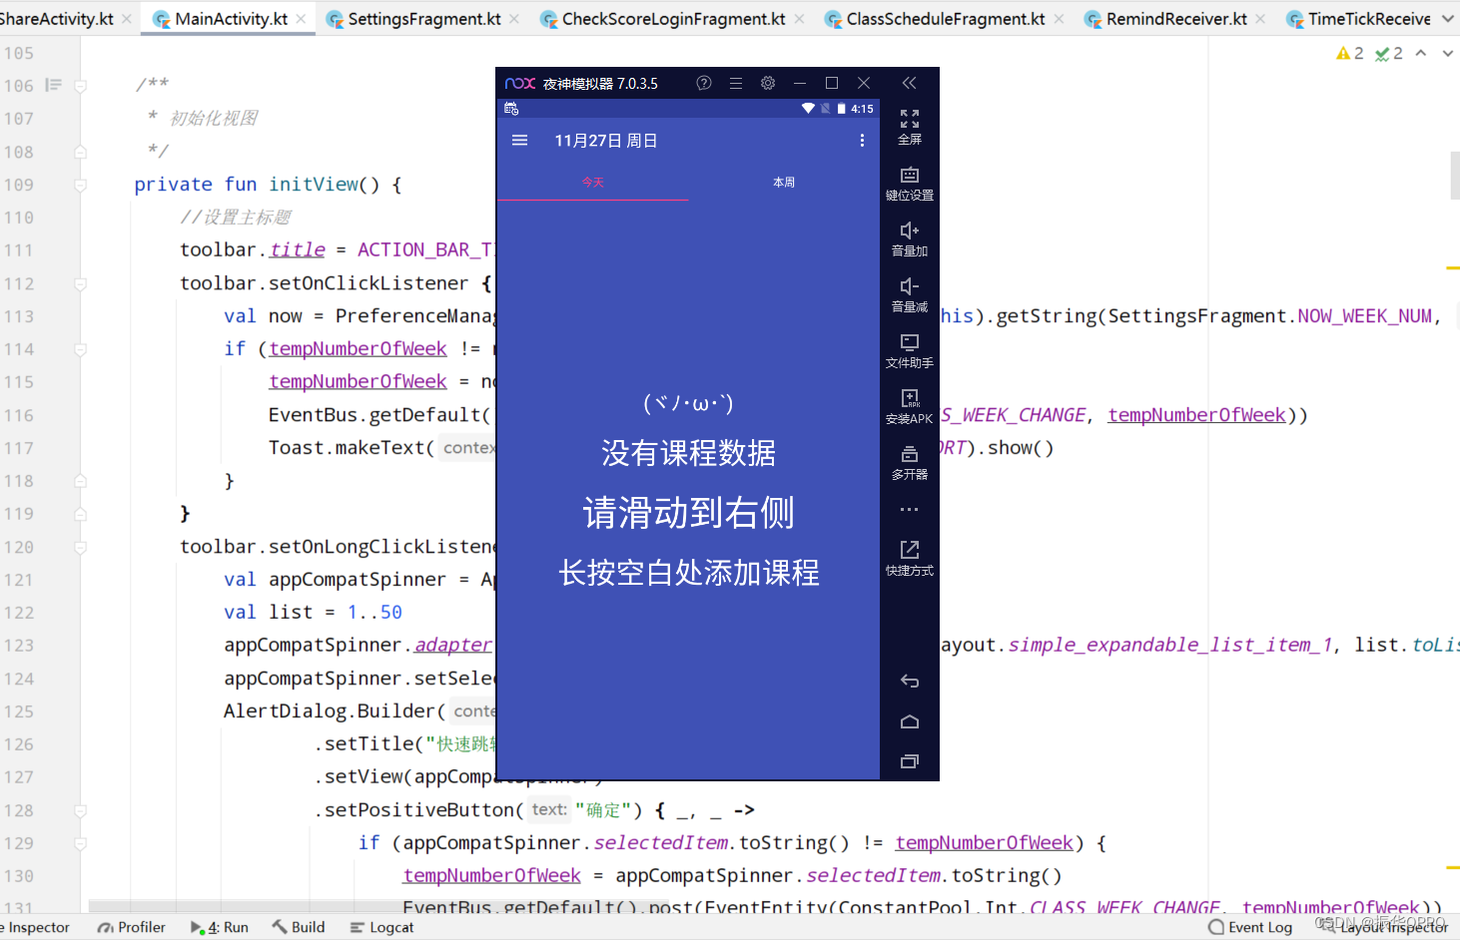Open the Event Log

pos(1250,927)
